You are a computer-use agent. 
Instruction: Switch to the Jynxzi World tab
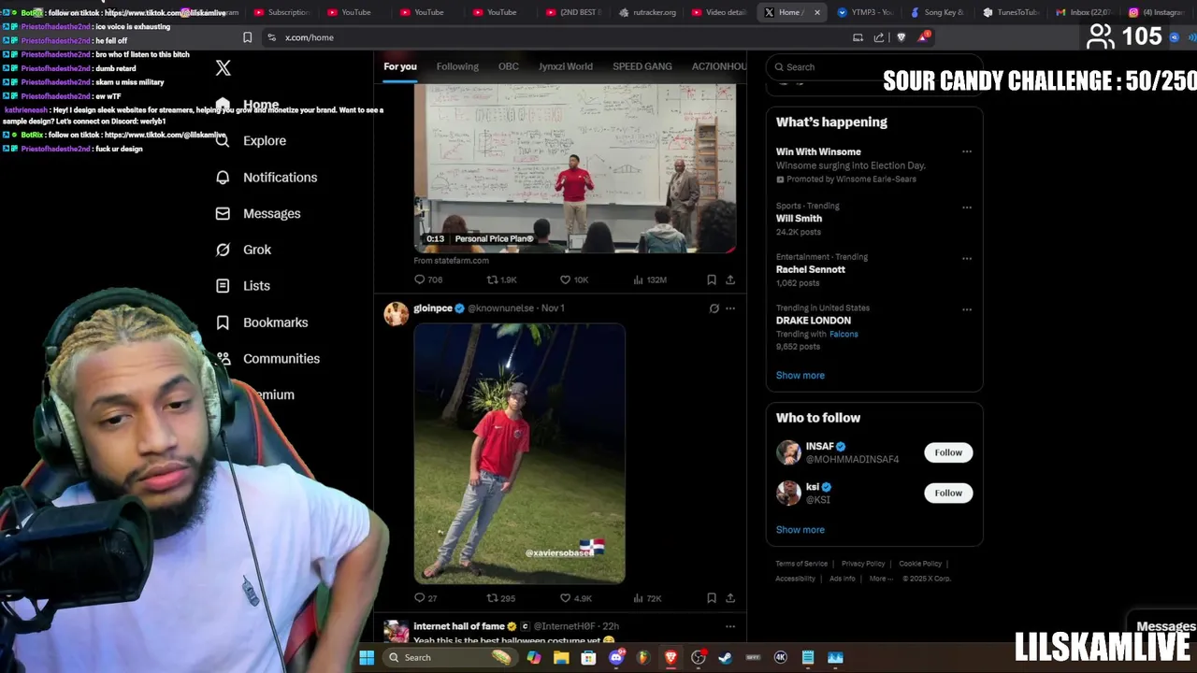(x=566, y=66)
